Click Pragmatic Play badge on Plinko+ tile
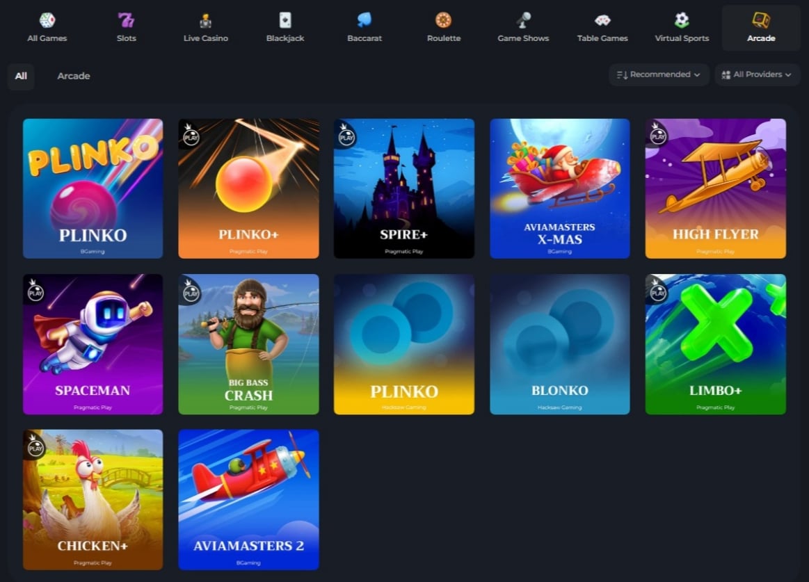The width and height of the screenshot is (809, 582). [x=191, y=136]
